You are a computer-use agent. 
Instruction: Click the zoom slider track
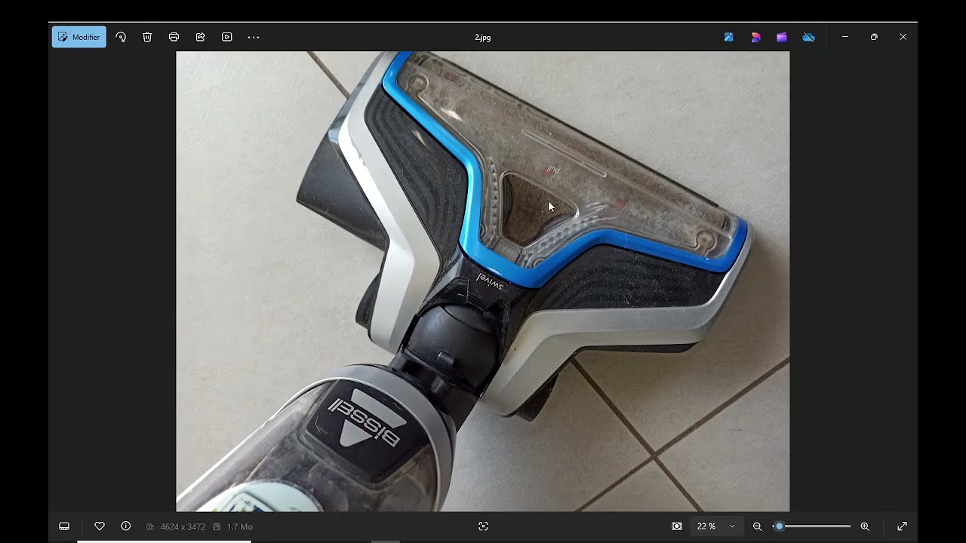click(x=811, y=526)
